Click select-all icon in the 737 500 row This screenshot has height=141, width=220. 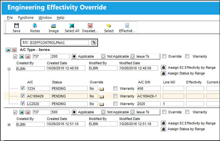(x=22, y=112)
